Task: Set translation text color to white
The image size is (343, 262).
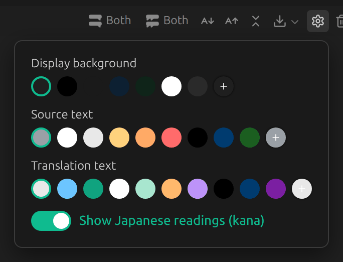Action: (119, 189)
